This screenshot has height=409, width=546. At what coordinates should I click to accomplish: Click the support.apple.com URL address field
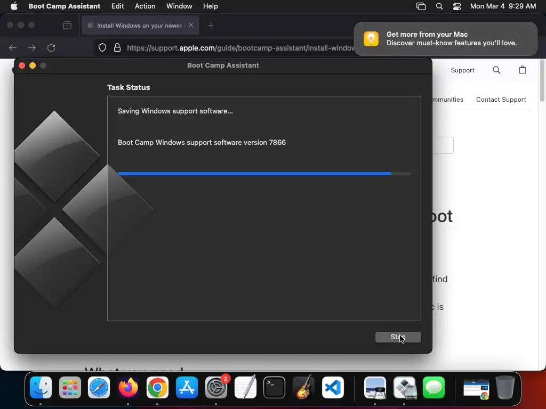[x=240, y=48]
